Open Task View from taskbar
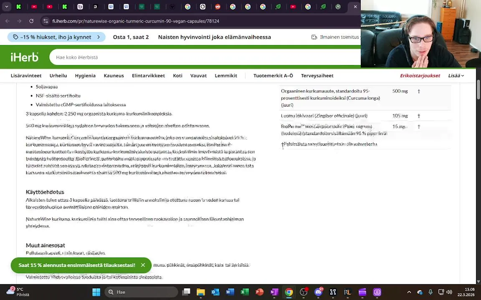 click(186, 292)
